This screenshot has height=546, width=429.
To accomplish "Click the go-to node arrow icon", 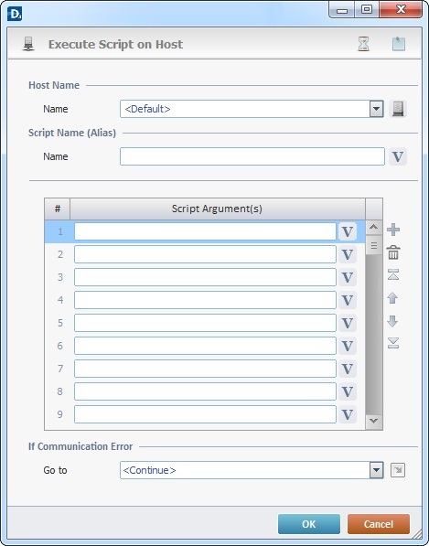I will click(398, 470).
